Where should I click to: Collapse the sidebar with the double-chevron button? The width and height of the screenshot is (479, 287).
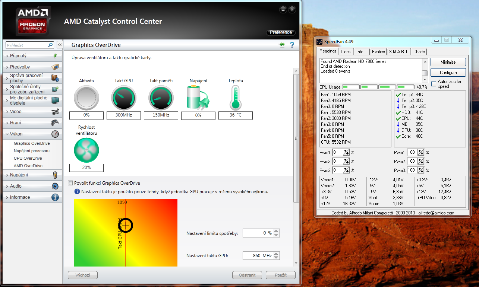click(60, 45)
